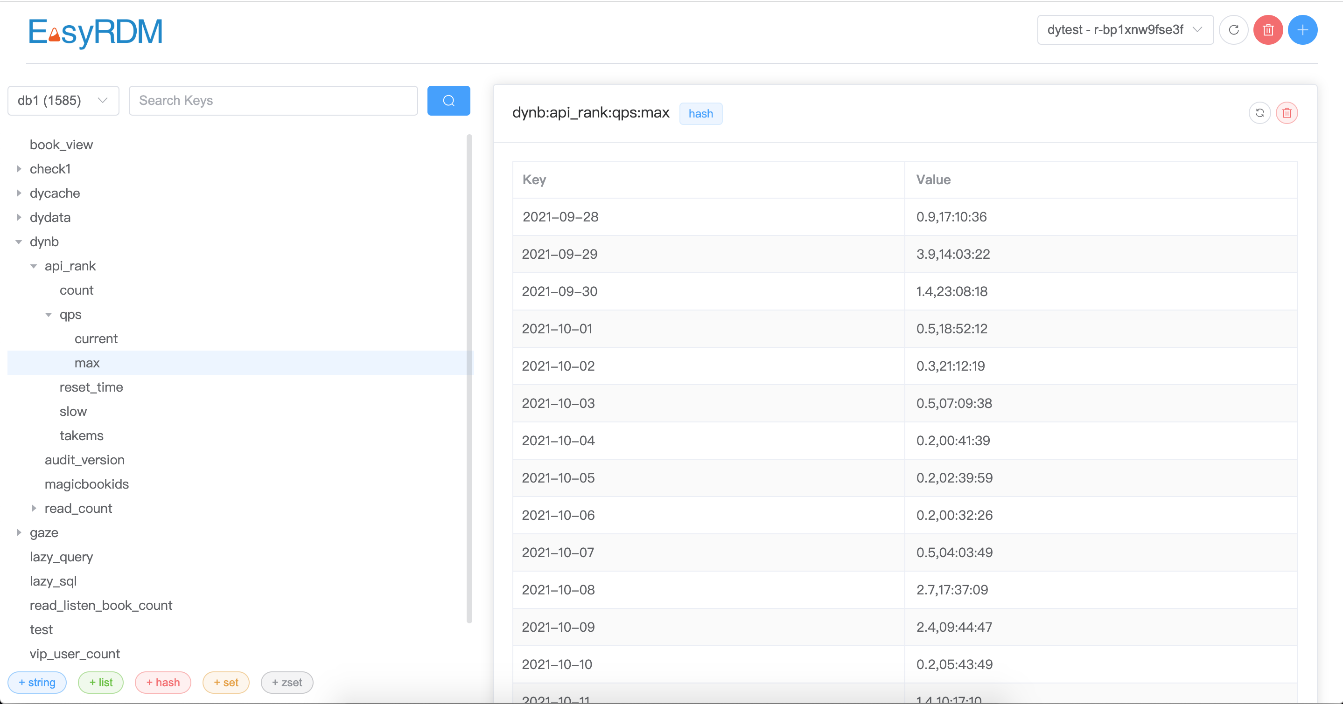Select the current key under qps
The width and height of the screenshot is (1343, 704).
click(96, 338)
